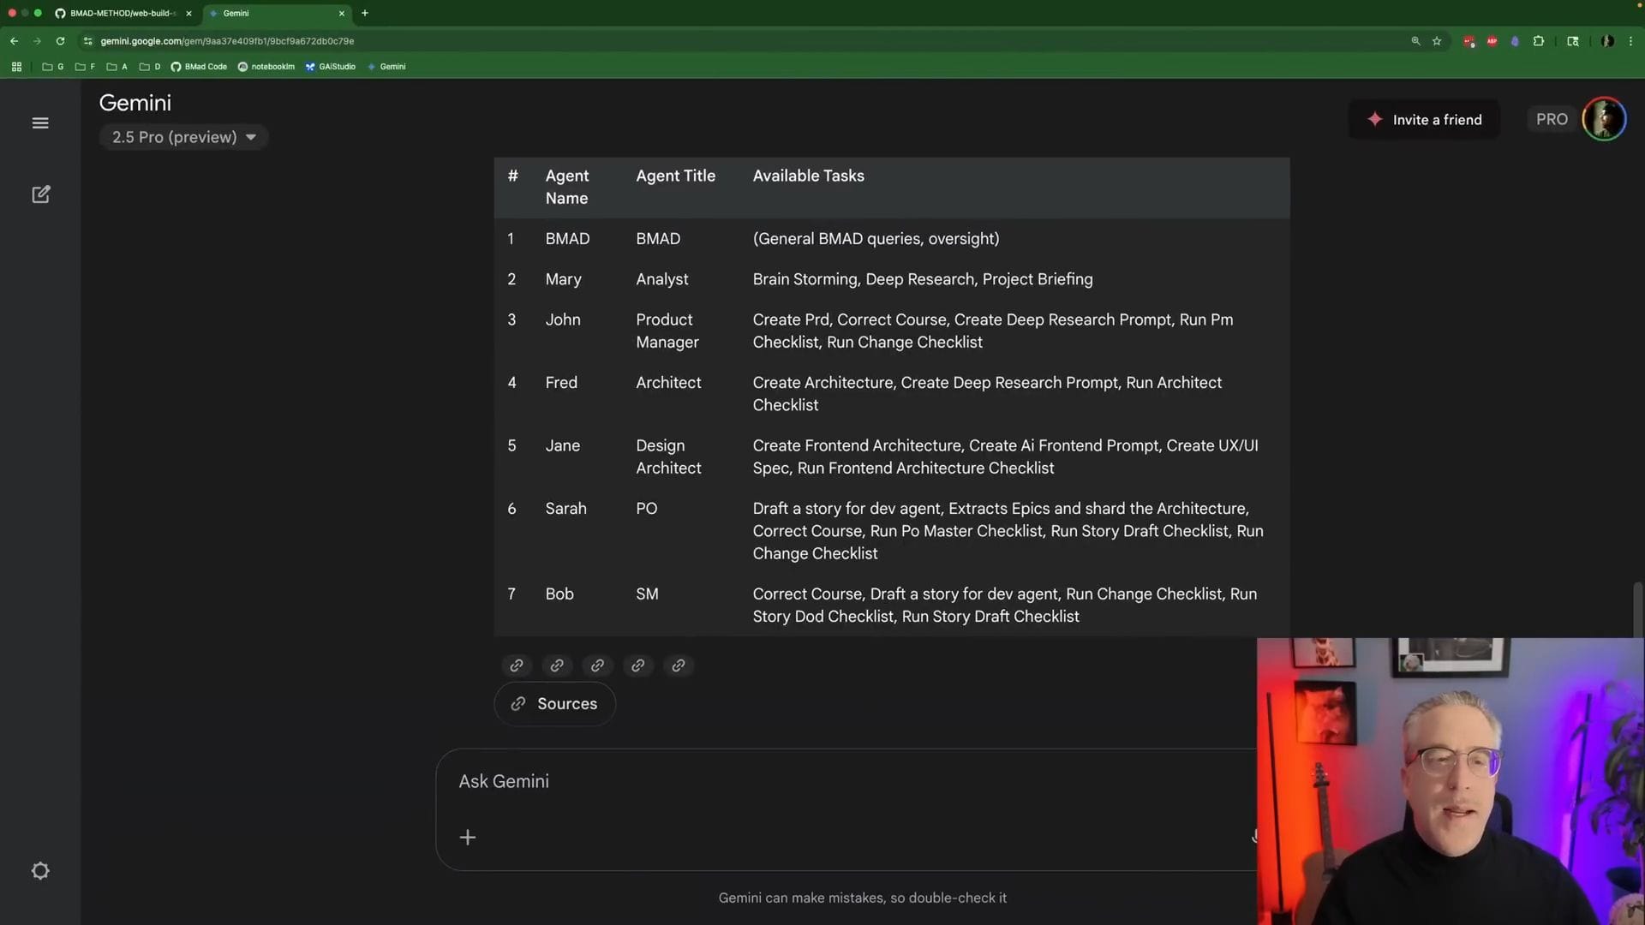Click the last source link chip icon
1645x925 pixels.
(x=679, y=665)
